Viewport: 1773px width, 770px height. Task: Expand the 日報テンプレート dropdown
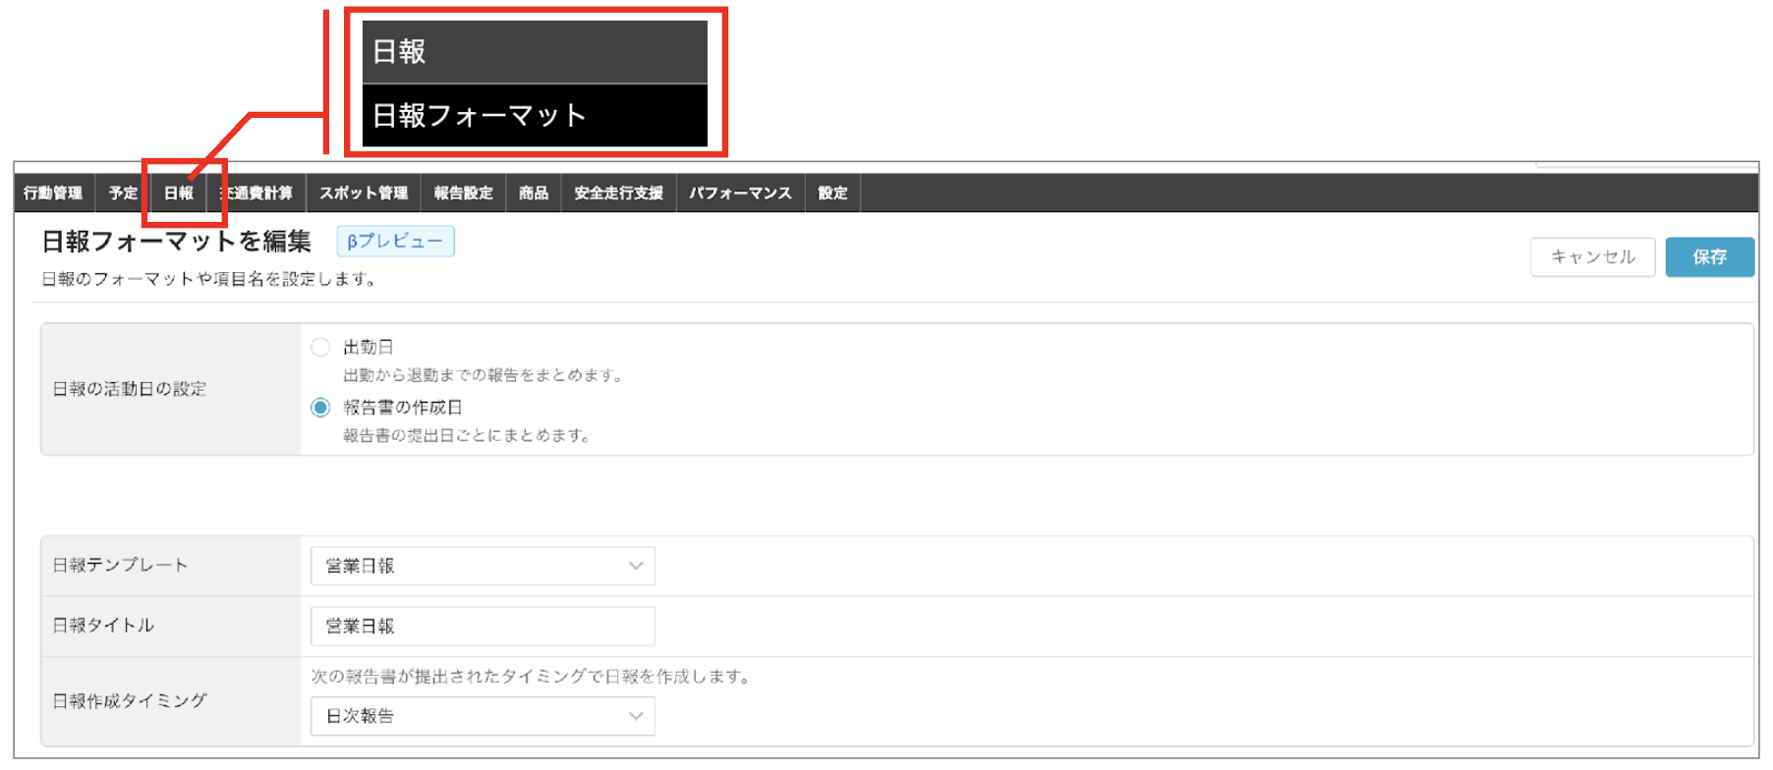[x=483, y=566]
